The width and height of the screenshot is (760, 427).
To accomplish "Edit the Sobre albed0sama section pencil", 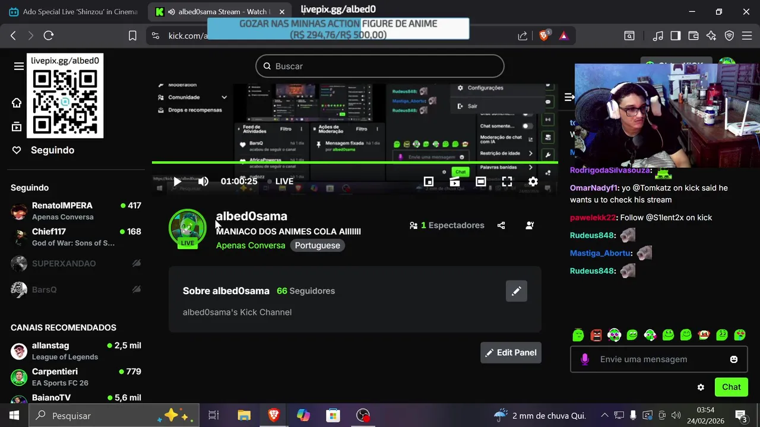I will coord(517,291).
